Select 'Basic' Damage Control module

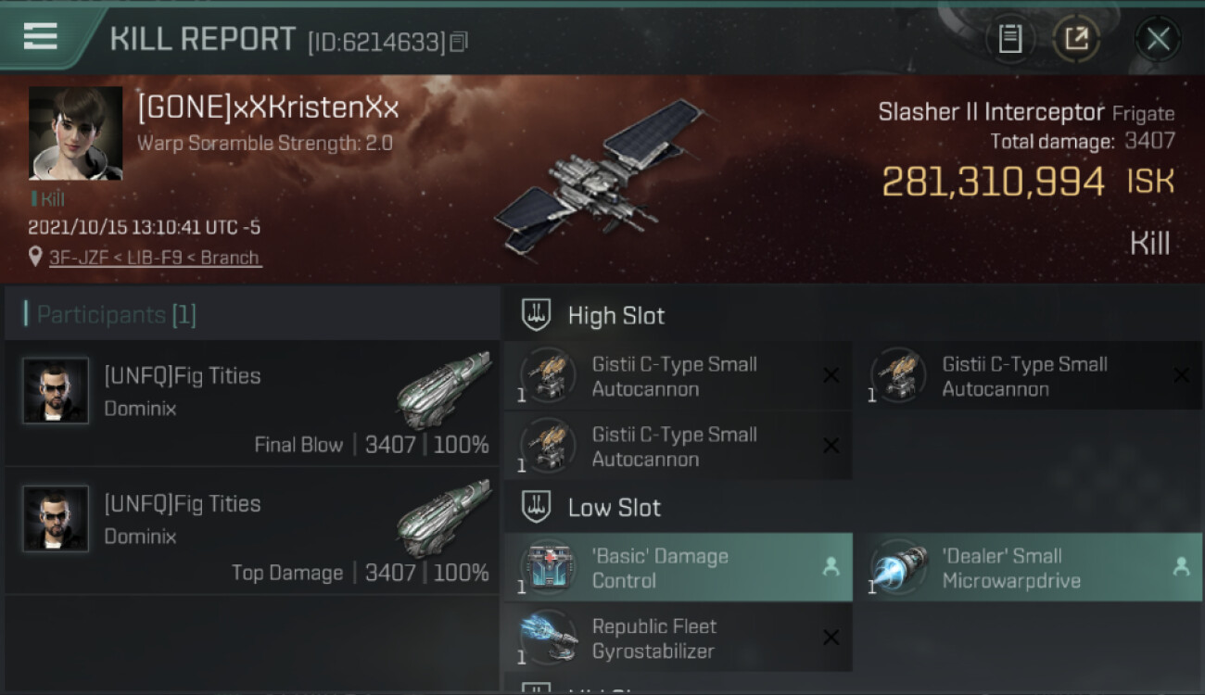(679, 568)
